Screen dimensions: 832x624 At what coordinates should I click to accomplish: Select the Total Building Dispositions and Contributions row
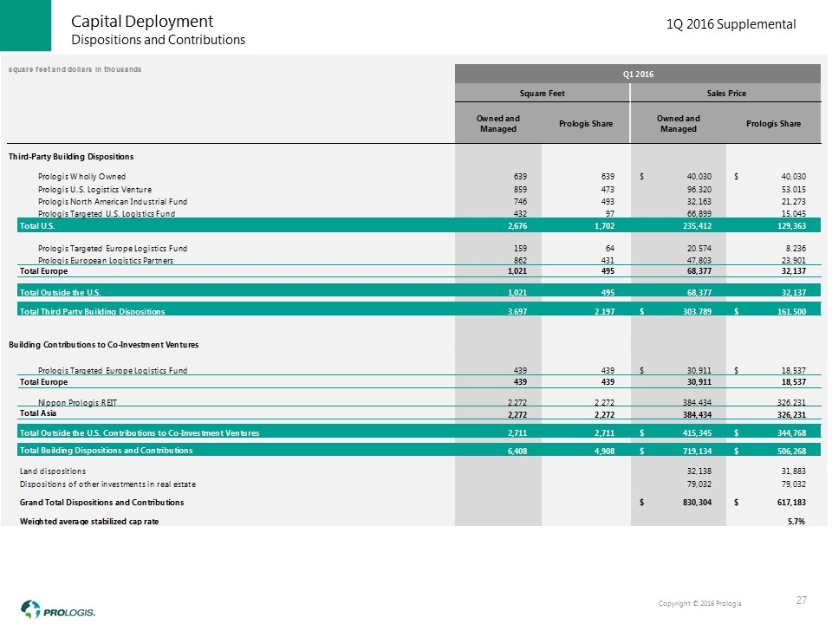tap(414, 451)
